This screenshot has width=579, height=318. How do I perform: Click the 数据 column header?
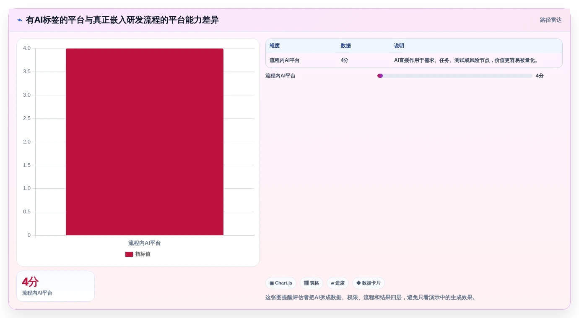pyautogui.click(x=346, y=46)
